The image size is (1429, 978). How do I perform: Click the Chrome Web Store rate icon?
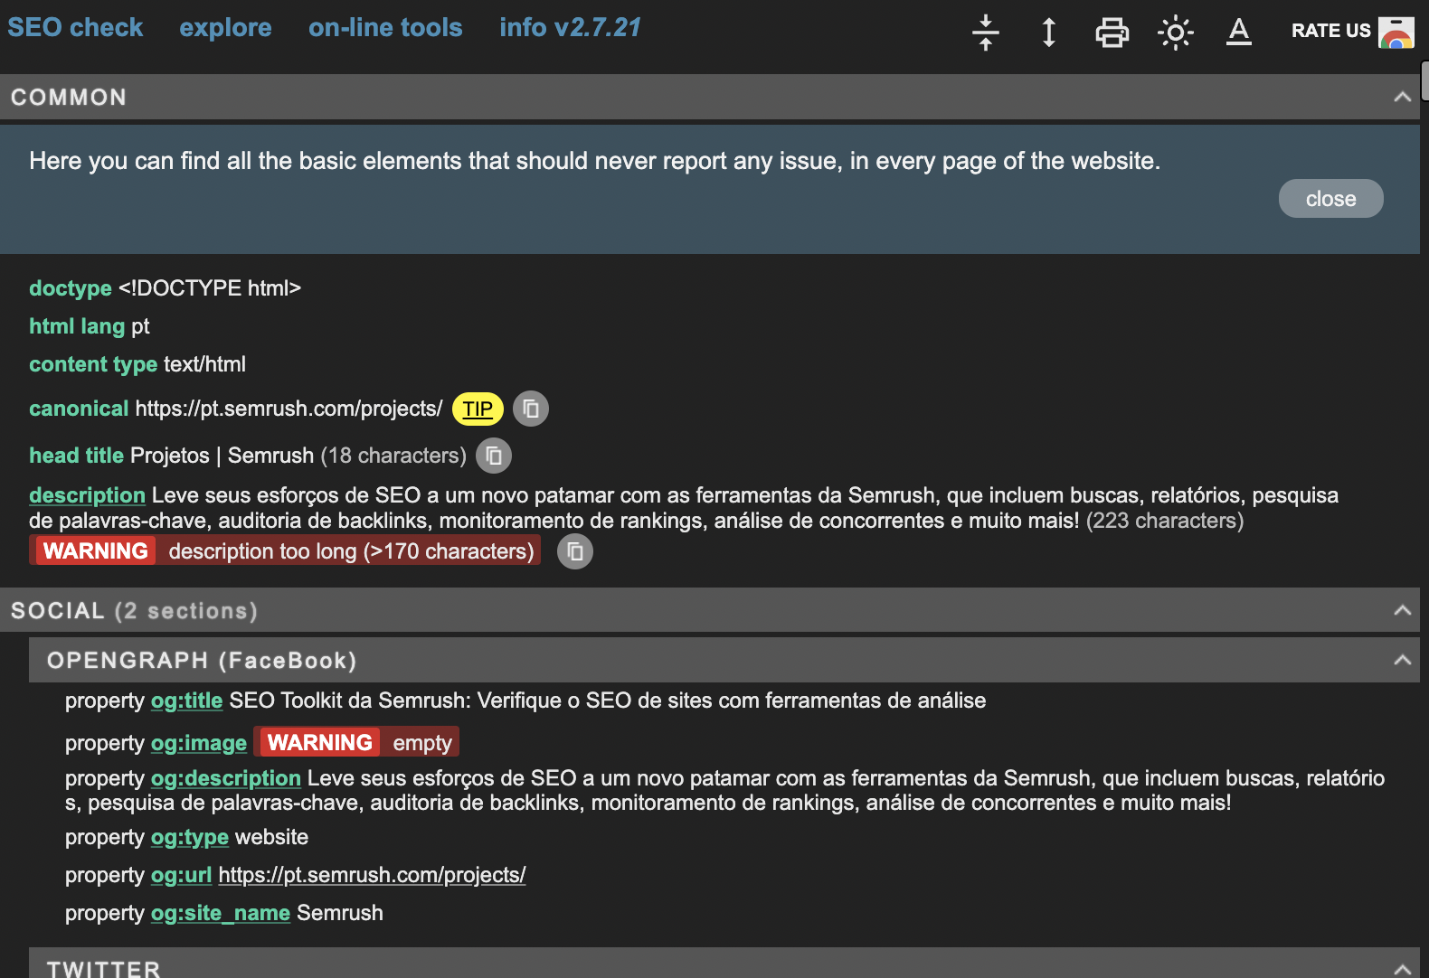1396,32
